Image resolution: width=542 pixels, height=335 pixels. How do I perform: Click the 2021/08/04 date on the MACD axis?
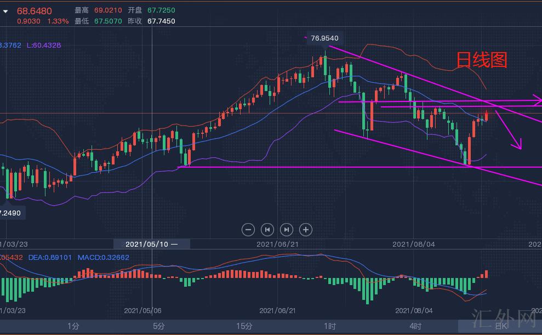coord(414,310)
